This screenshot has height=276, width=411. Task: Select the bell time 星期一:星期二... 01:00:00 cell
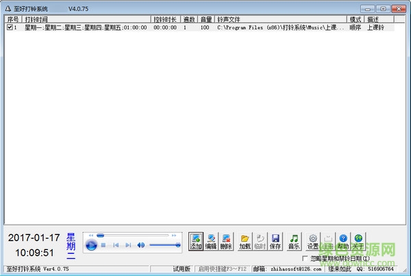[x=86, y=27]
